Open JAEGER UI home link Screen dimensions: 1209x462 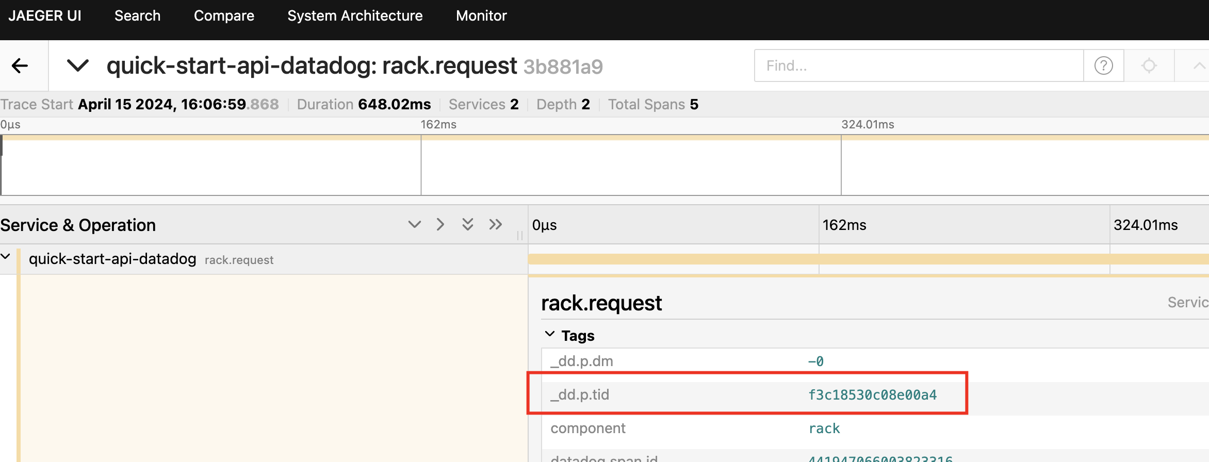[45, 16]
